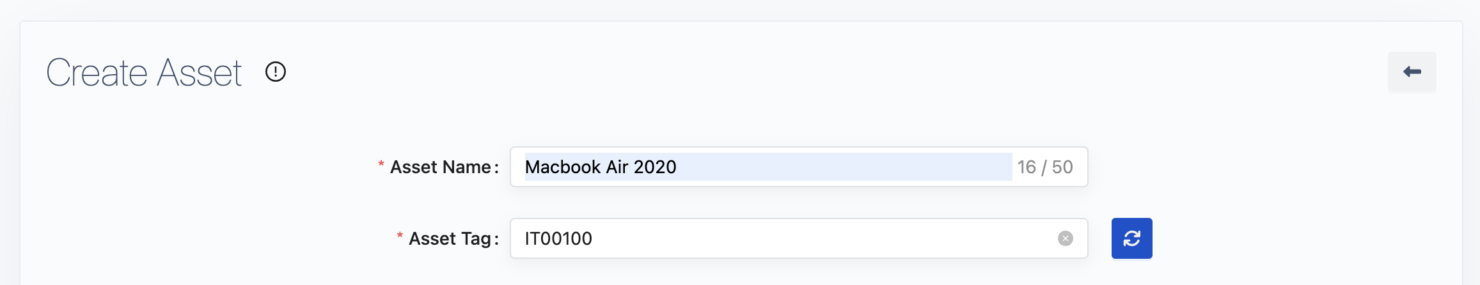Click the word Tag in Asset Tag label
The image size is (1480, 285).
point(476,239)
